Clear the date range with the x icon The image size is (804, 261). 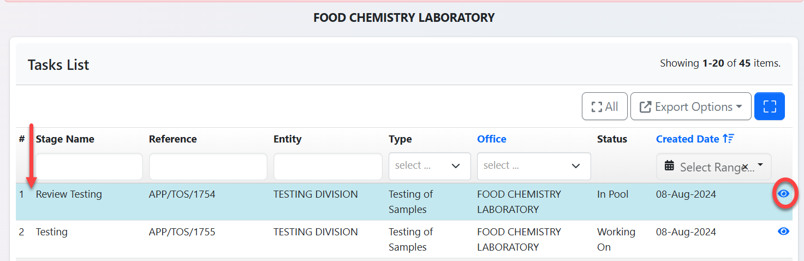point(745,167)
